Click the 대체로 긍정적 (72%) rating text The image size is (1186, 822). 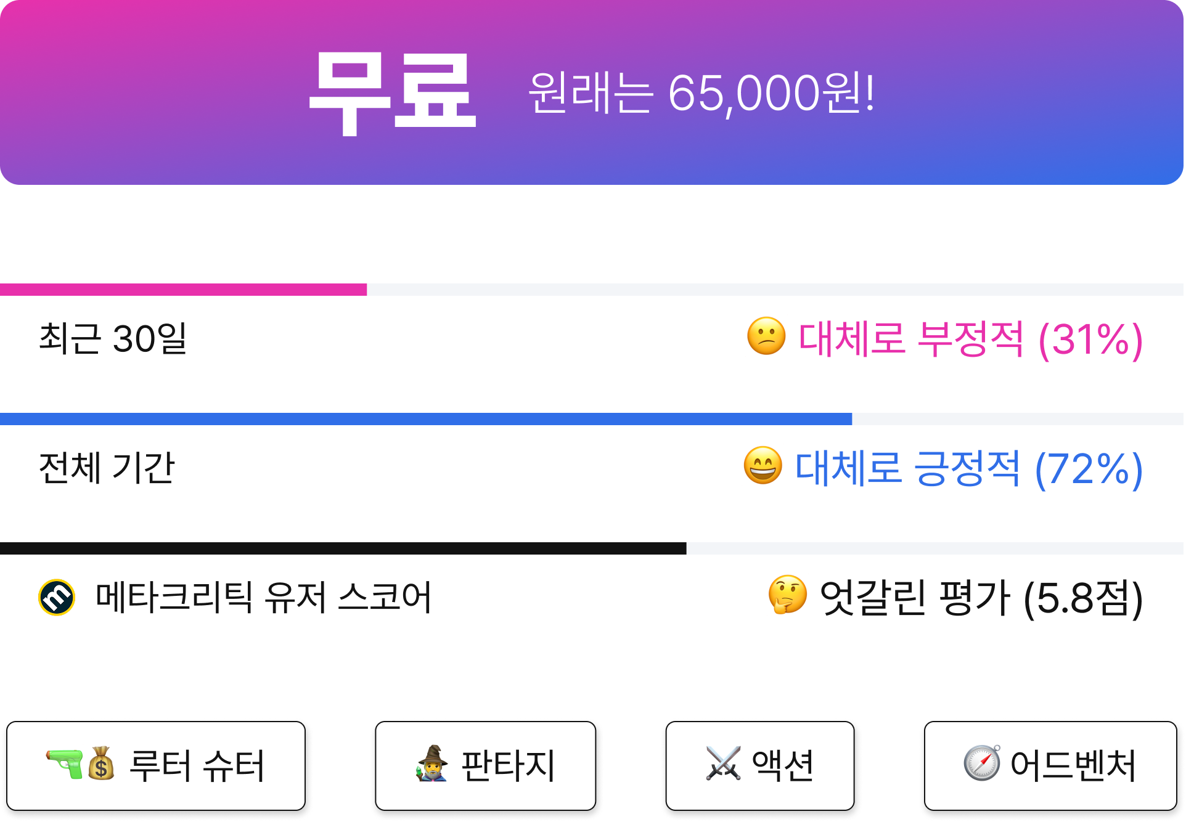click(x=969, y=469)
